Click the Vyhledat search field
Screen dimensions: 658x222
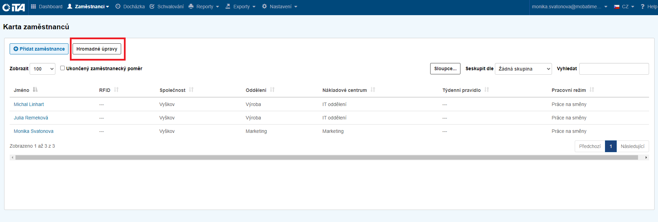coord(614,69)
